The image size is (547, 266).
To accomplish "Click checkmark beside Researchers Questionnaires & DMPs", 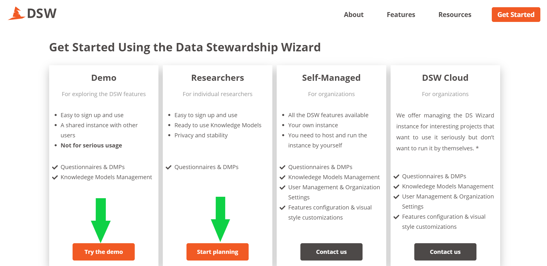I will click(x=169, y=167).
